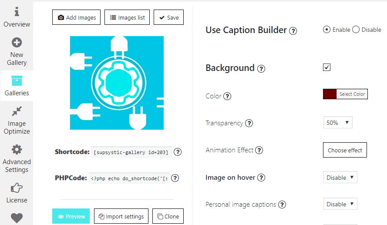Click help icon beside Use Caption Builder

coord(293,31)
